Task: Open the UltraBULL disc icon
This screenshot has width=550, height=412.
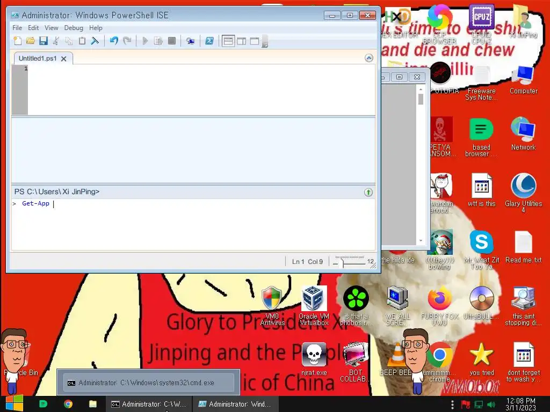Action: pos(481,303)
